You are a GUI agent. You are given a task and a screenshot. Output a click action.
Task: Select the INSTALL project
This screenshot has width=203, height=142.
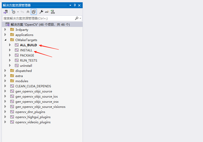click(x=26, y=50)
